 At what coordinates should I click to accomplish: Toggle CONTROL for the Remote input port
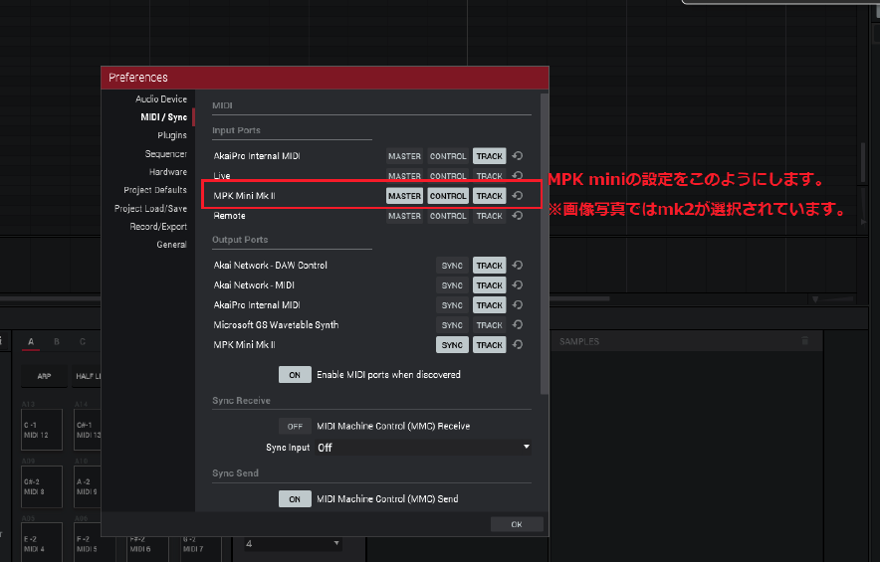[448, 216]
